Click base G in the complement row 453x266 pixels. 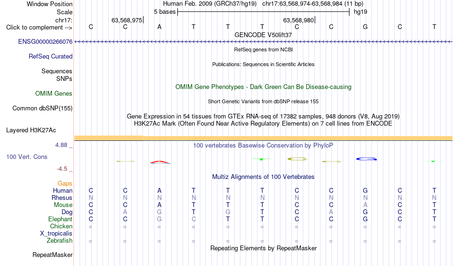365,27
